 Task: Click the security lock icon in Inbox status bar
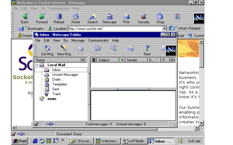click(x=36, y=124)
